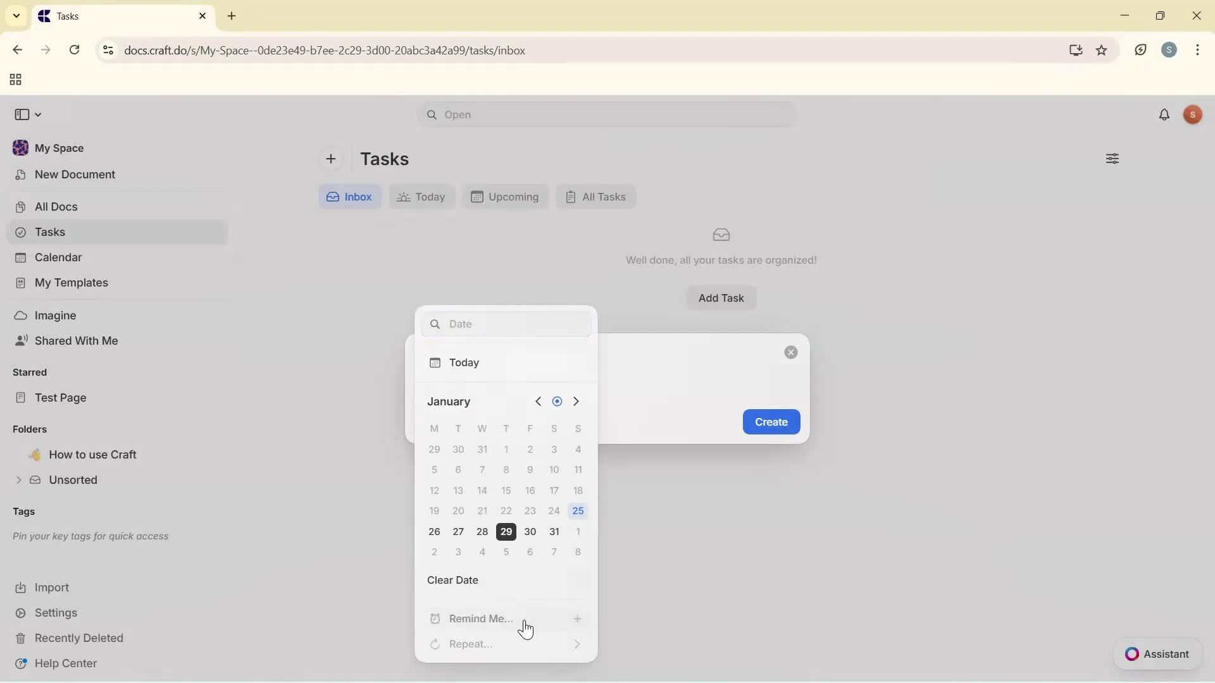Screen dimensions: 1215x683
Task: Select January 15 in the calendar
Action: pyautogui.click(x=506, y=490)
